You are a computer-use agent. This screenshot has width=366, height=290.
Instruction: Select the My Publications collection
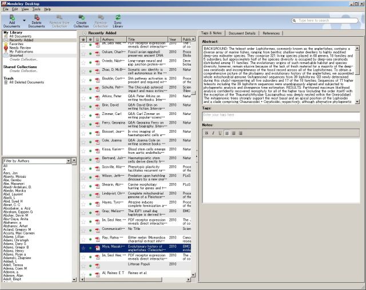coord(21,51)
